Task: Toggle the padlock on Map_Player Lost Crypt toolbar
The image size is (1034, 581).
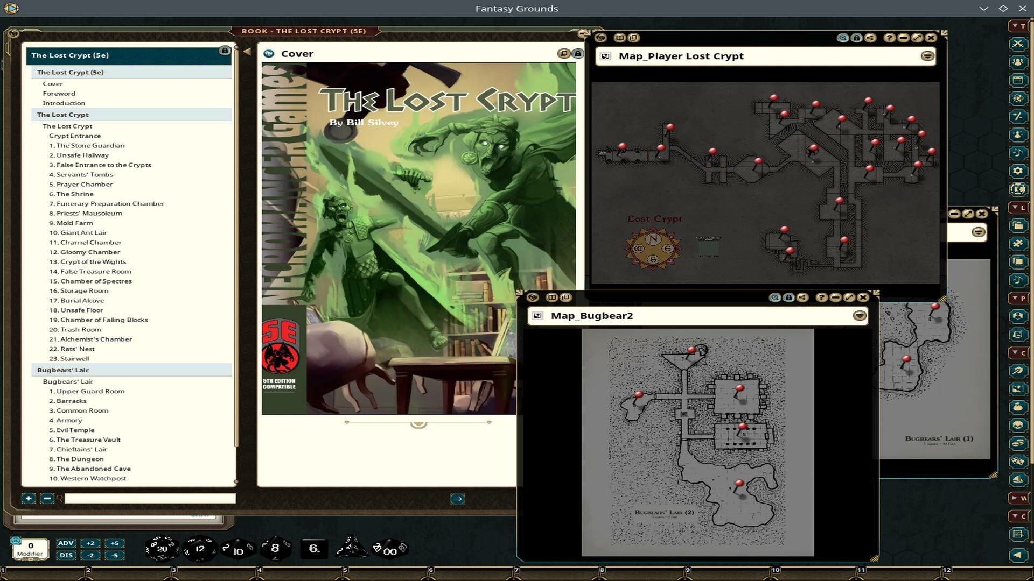Action: pyautogui.click(x=856, y=38)
